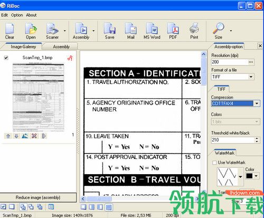264x218 pixels.
Task: Select the third page layout icon
Action: point(100,207)
